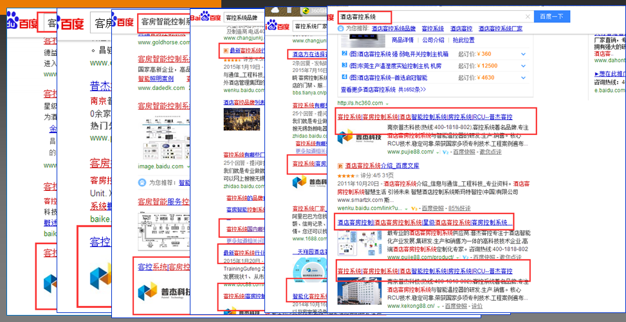Click the 客控系统厂家 search input
The height and width of the screenshot is (322, 626).
point(309,27)
